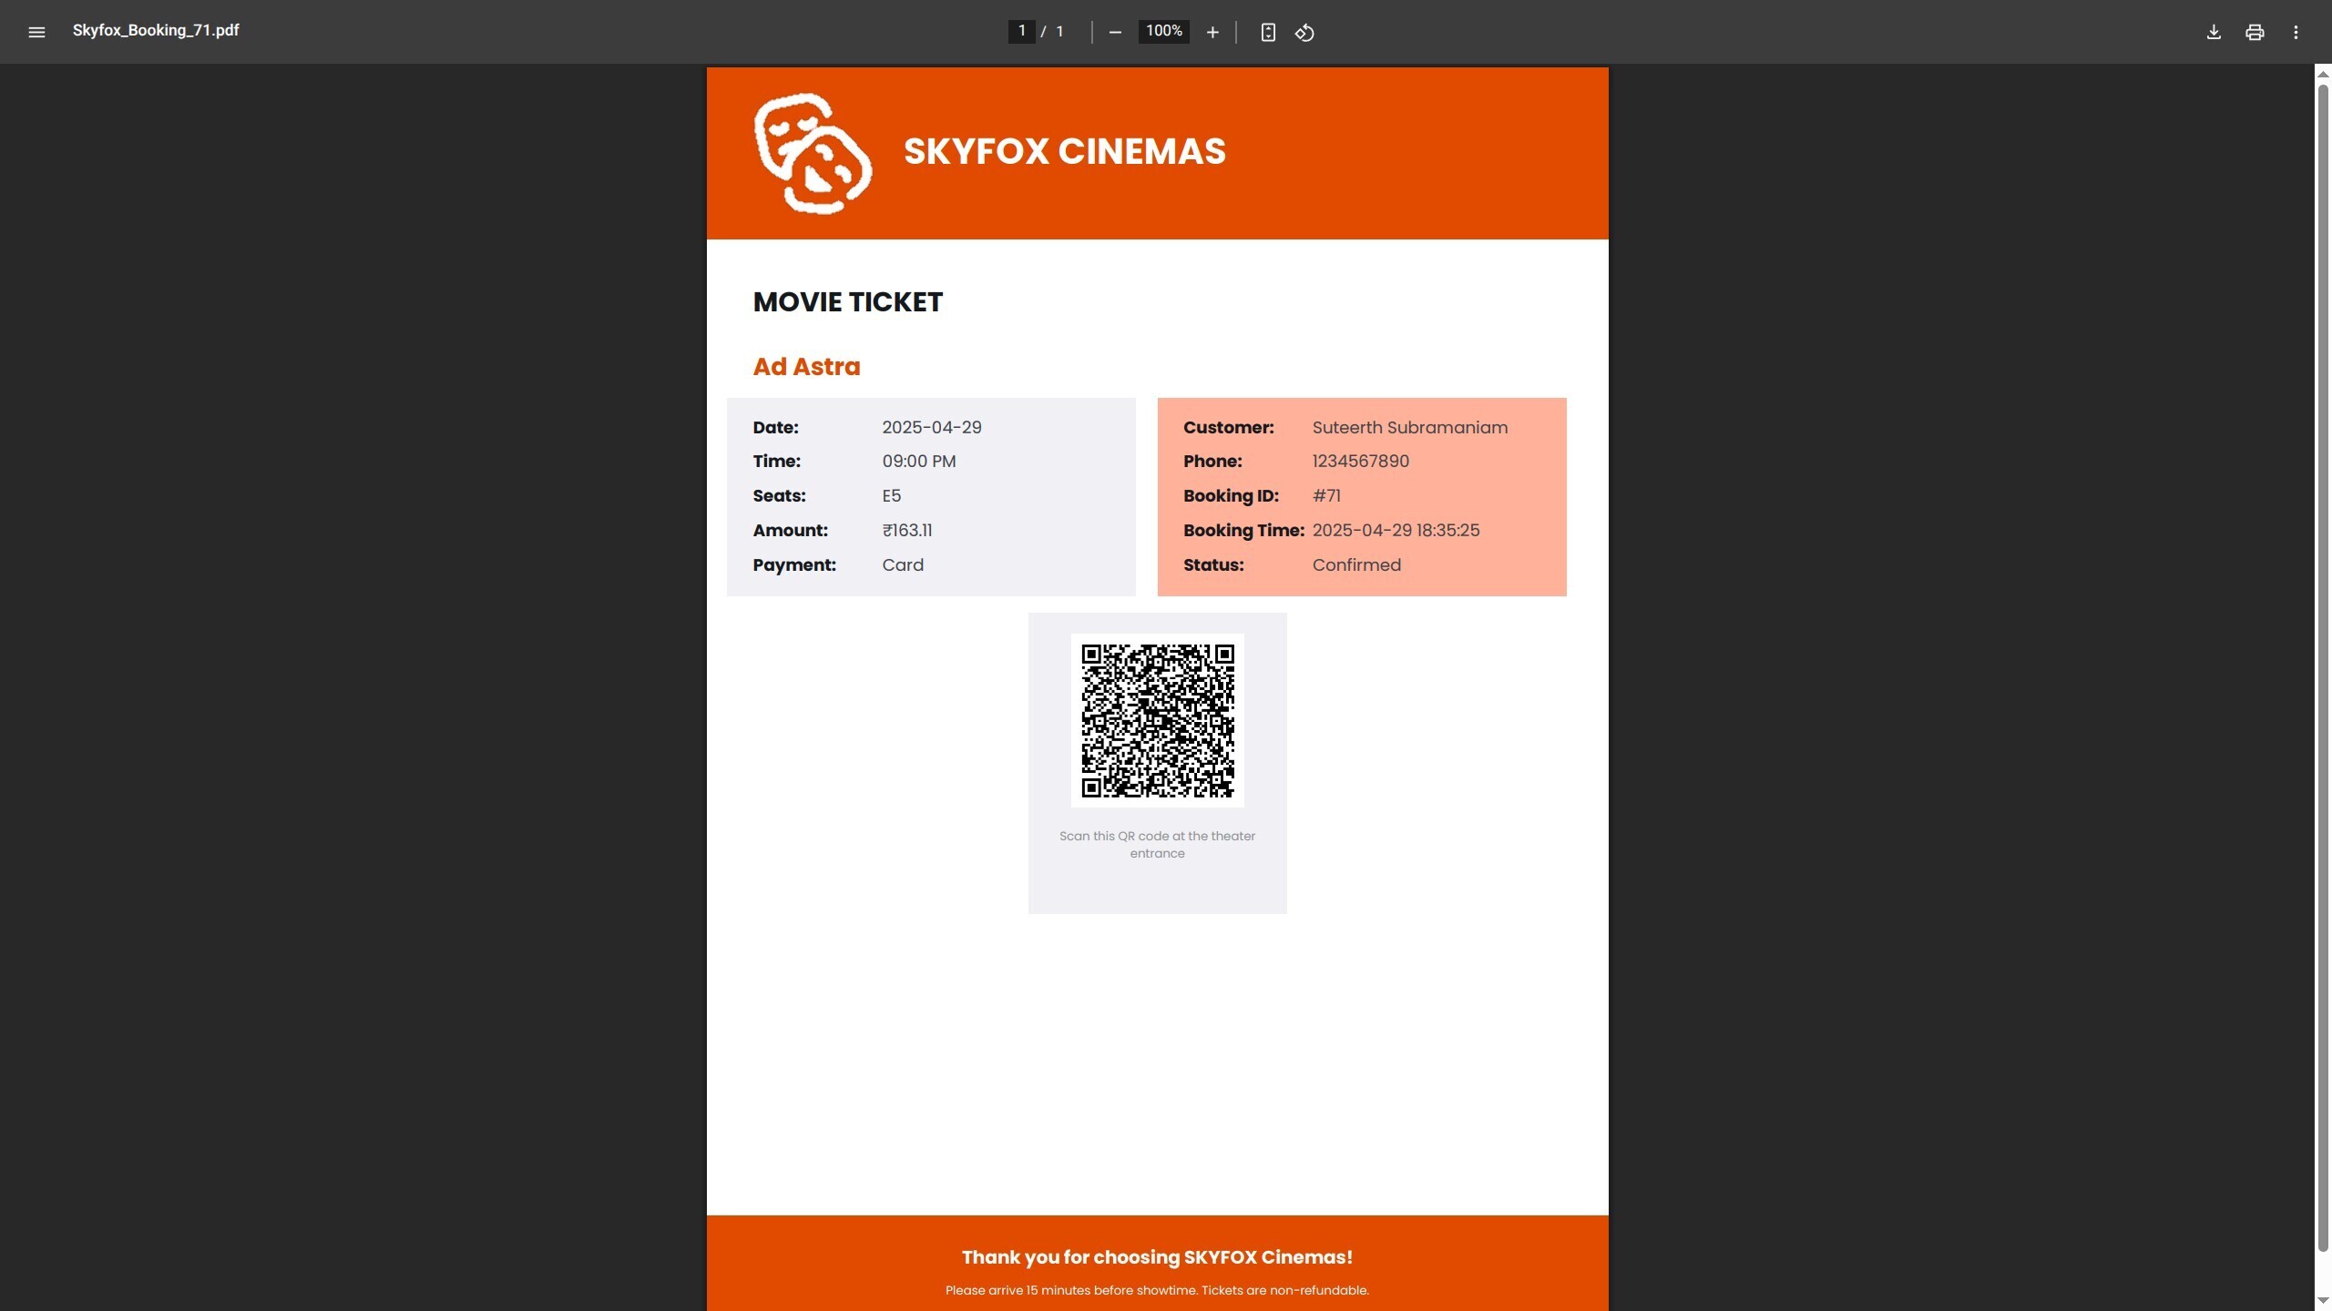The image size is (2332, 1311).
Task: Click the booking ID #71
Action: click(1325, 496)
